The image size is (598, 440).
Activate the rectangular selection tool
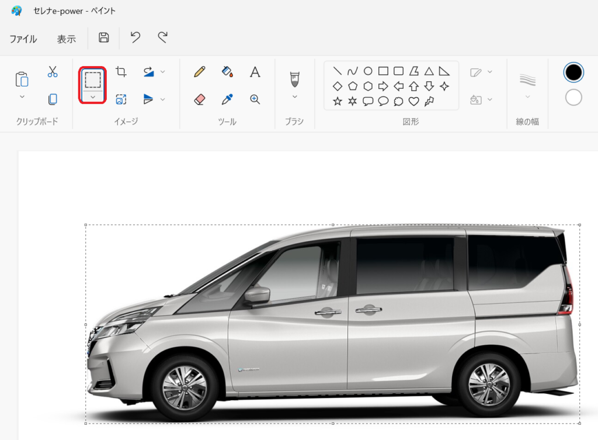tap(93, 79)
